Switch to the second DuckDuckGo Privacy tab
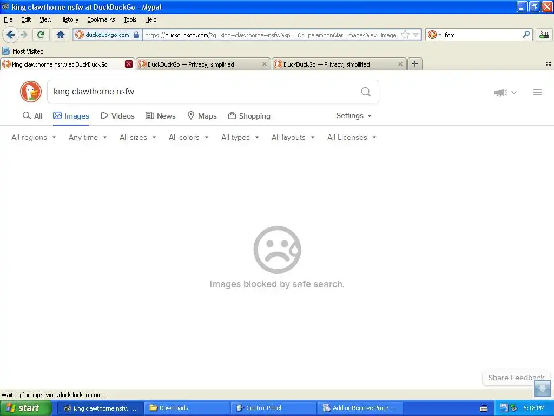The height and width of the screenshot is (416, 554). 203,64
